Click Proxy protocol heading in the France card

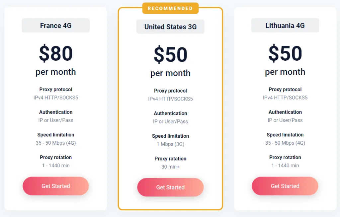[x=56, y=89]
